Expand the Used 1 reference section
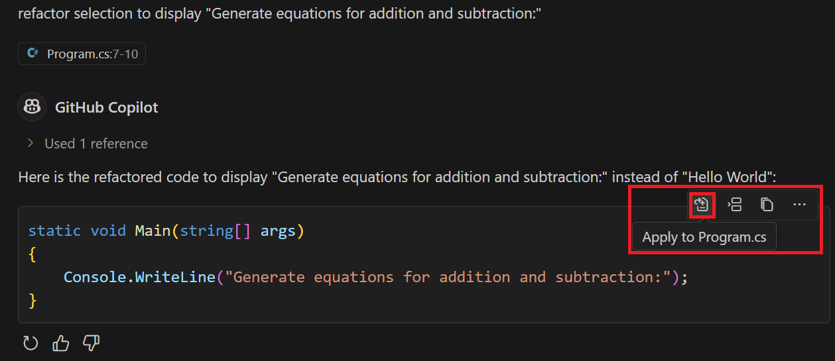The image size is (835, 361). click(x=87, y=144)
